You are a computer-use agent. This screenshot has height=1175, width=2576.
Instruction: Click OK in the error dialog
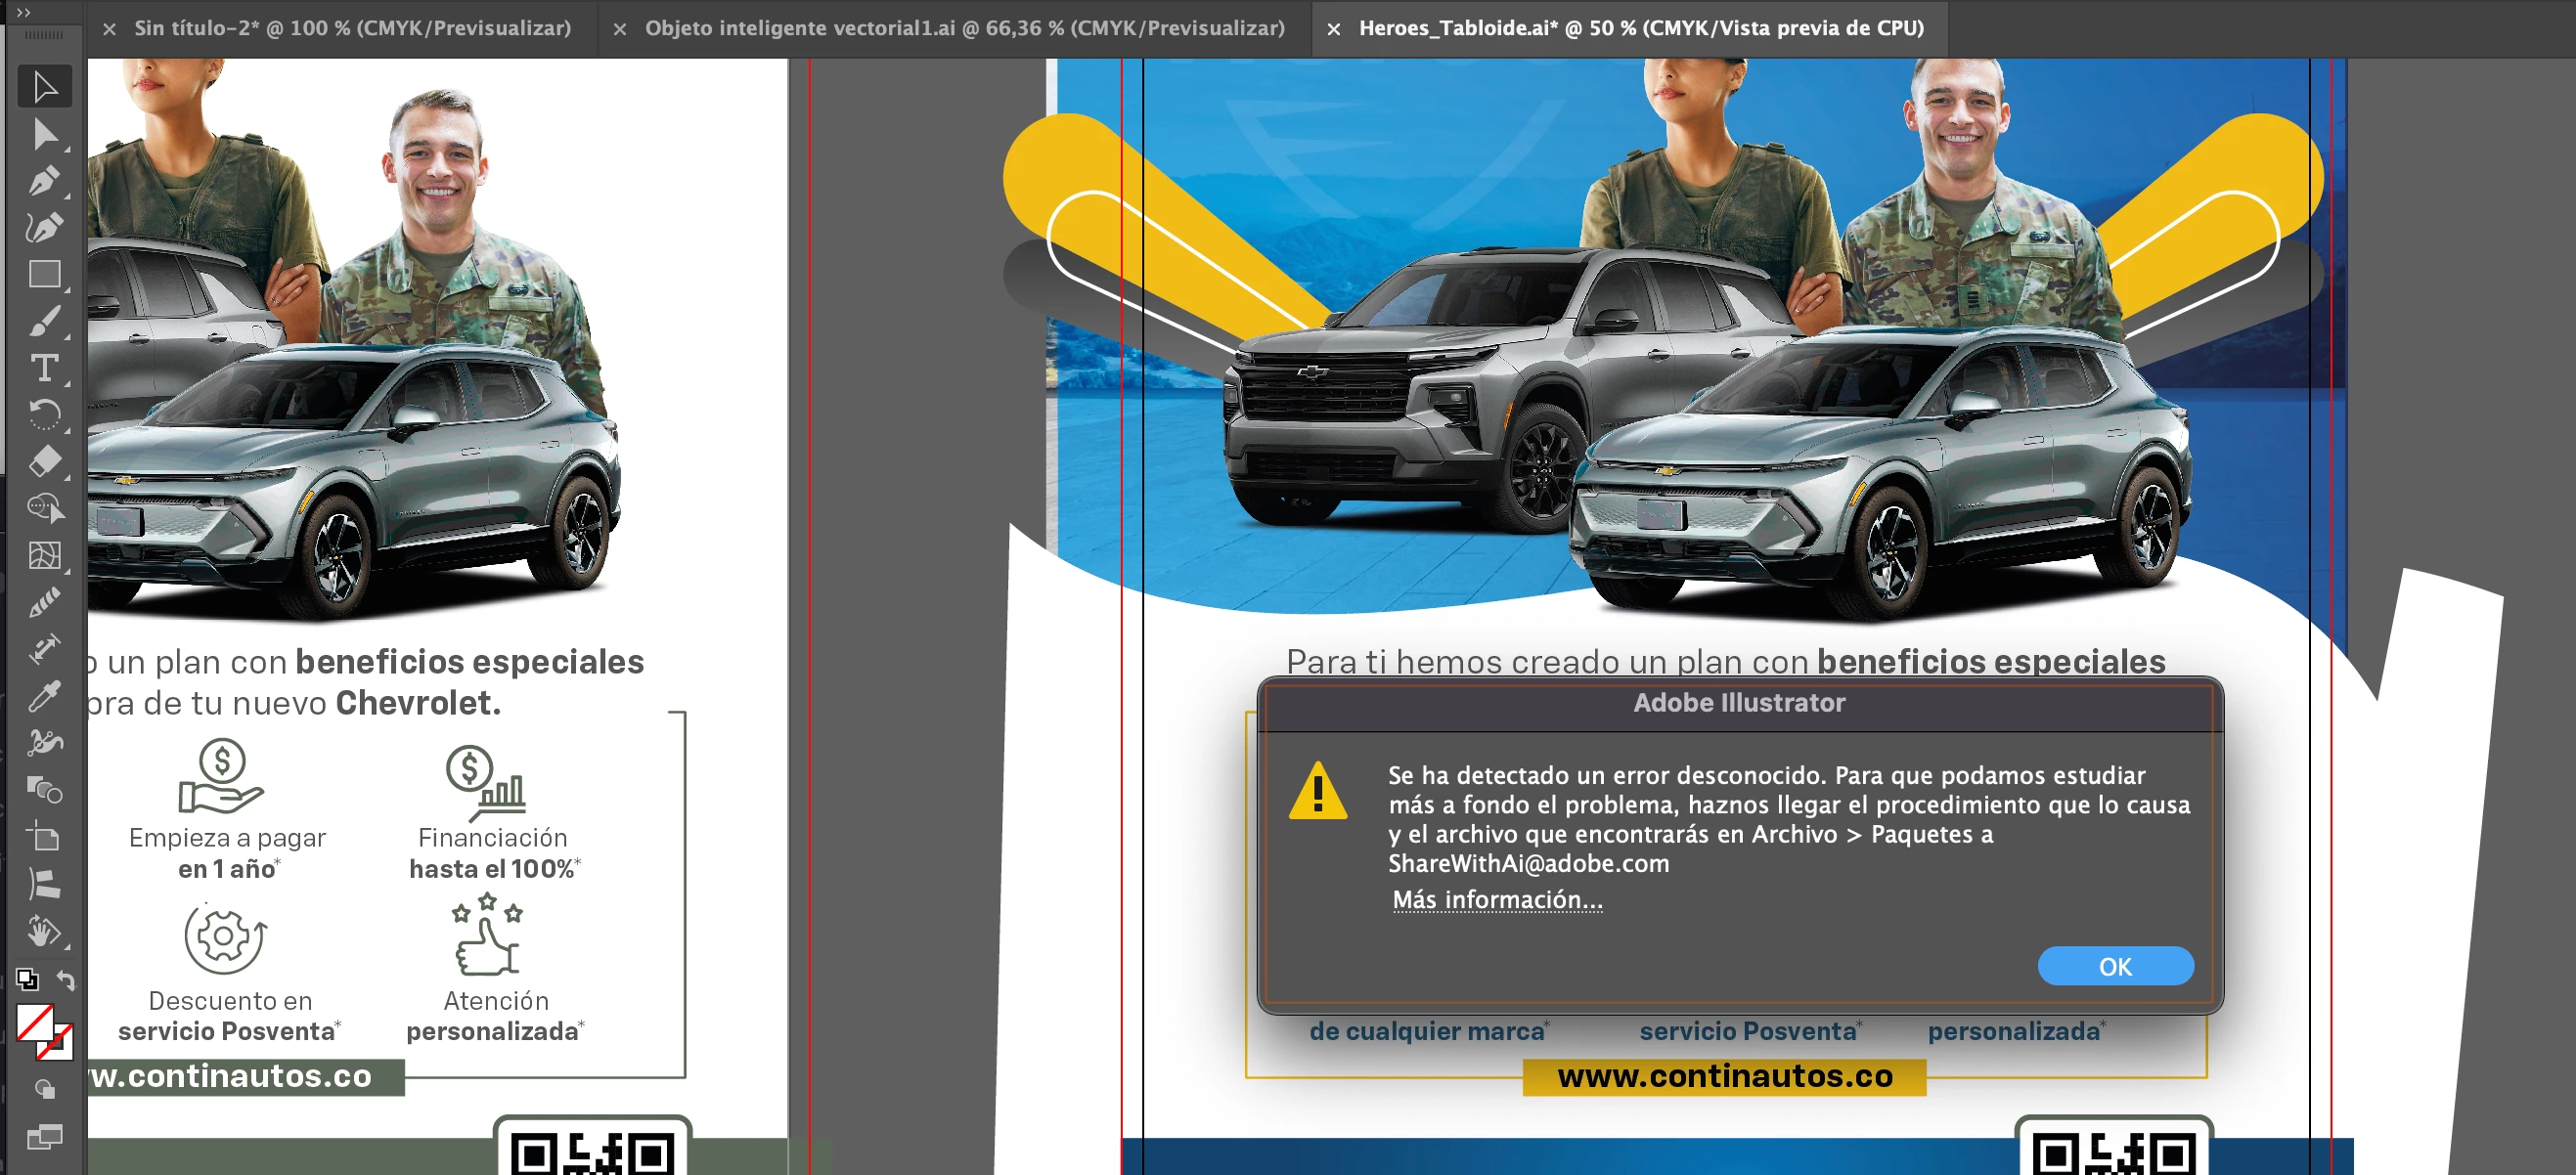[2115, 966]
